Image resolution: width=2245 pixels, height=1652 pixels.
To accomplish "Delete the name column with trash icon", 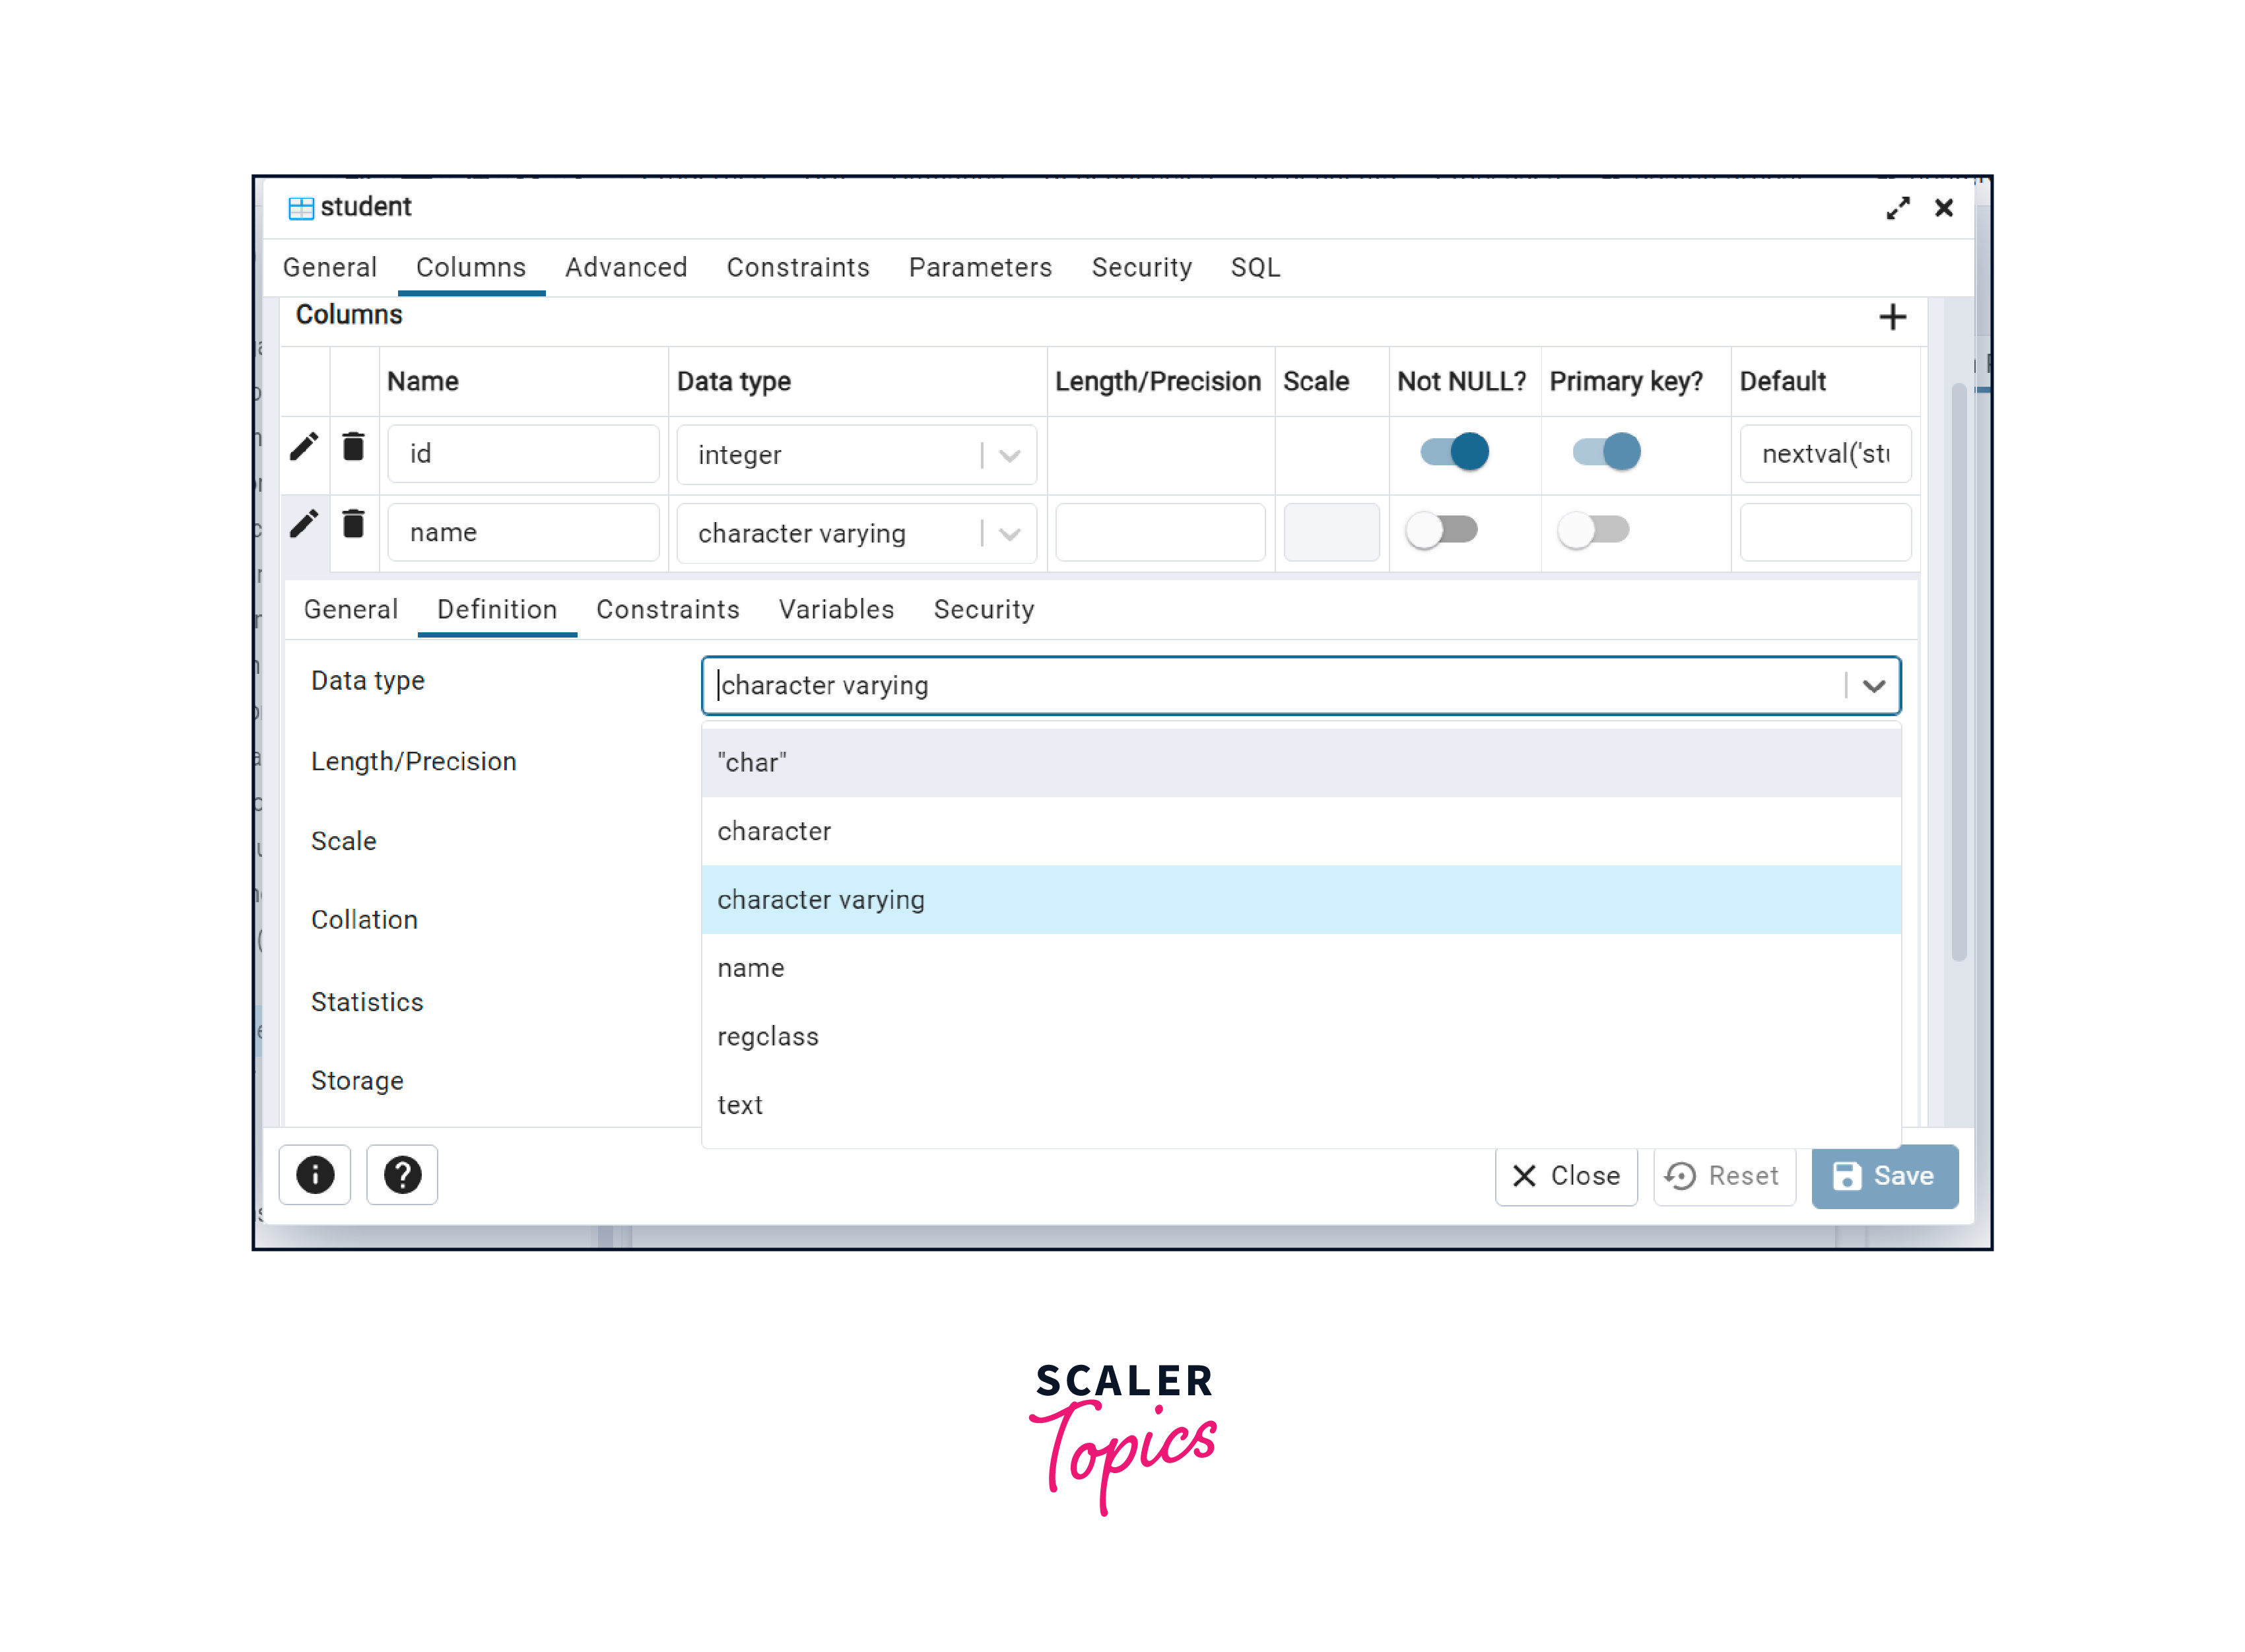I will (353, 524).
